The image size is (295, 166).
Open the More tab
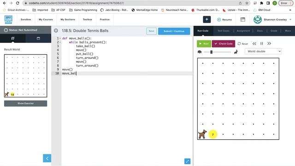click(x=288, y=31)
